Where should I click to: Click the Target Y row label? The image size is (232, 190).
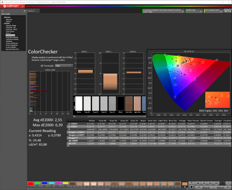pyautogui.click(x=73, y=138)
